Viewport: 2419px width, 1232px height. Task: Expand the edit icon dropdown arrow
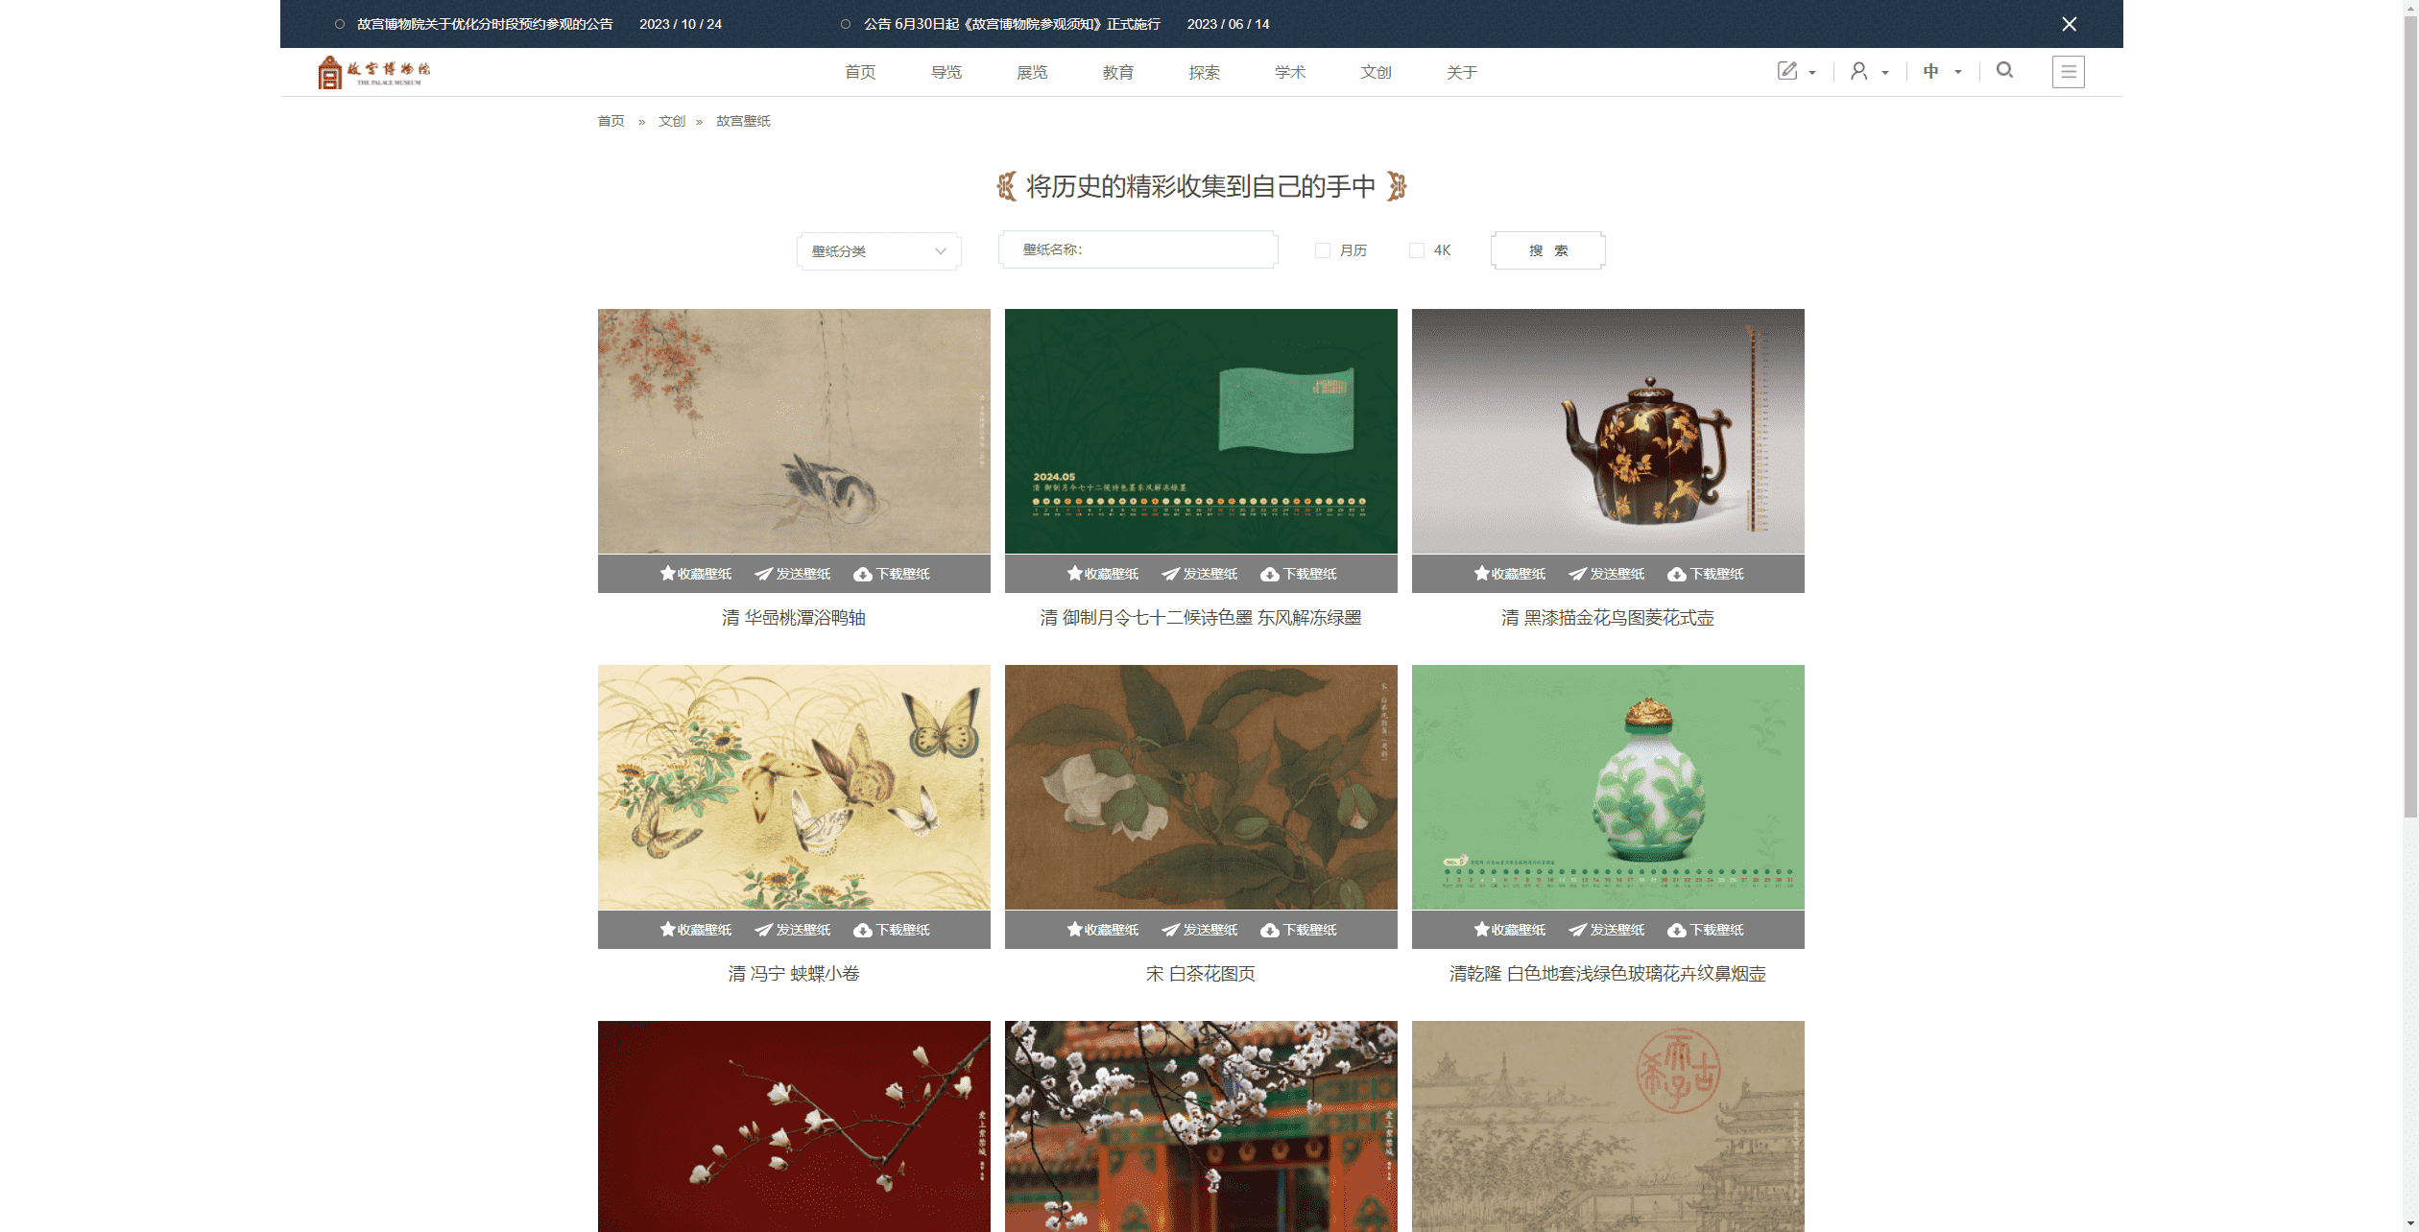click(1812, 73)
